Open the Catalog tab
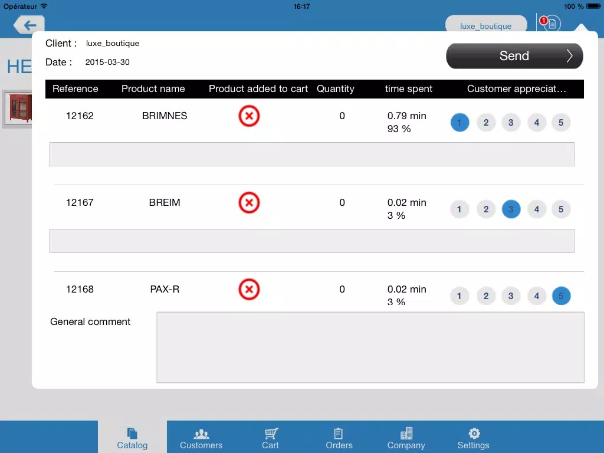This screenshot has height=453, width=604. click(132, 438)
